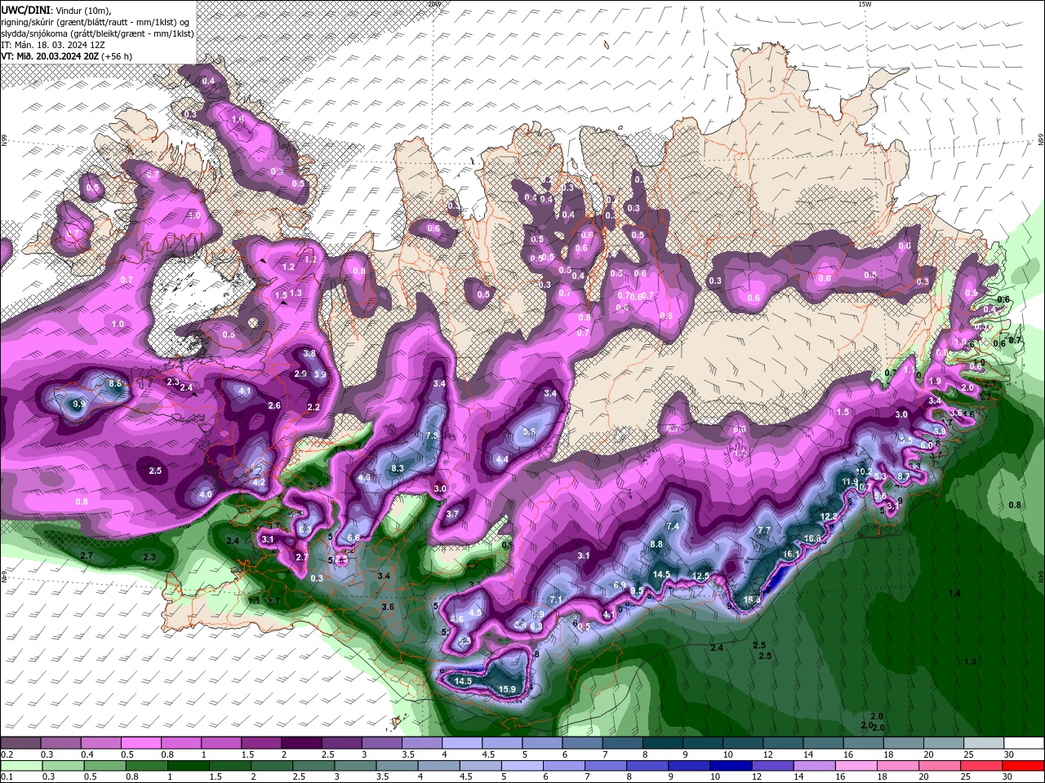This screenshot has width=1045, height=783.
Task: Click the light lavender swatch before snow label 4.5
Action: pyautogui.click(x=462, y=743)
